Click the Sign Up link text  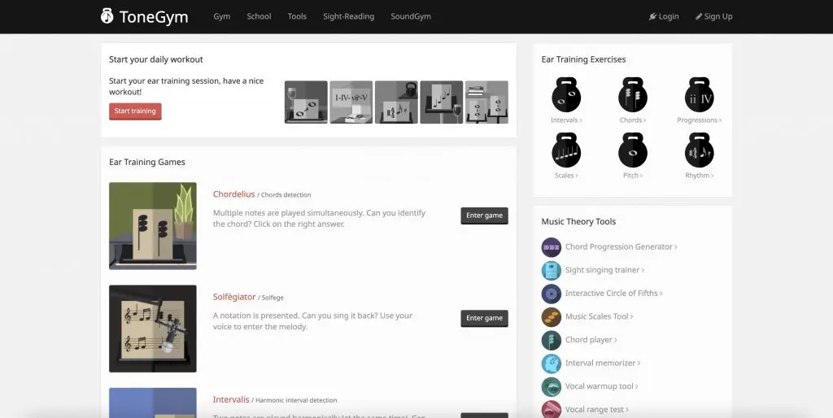pyautogui.click(x=718, y=16)
